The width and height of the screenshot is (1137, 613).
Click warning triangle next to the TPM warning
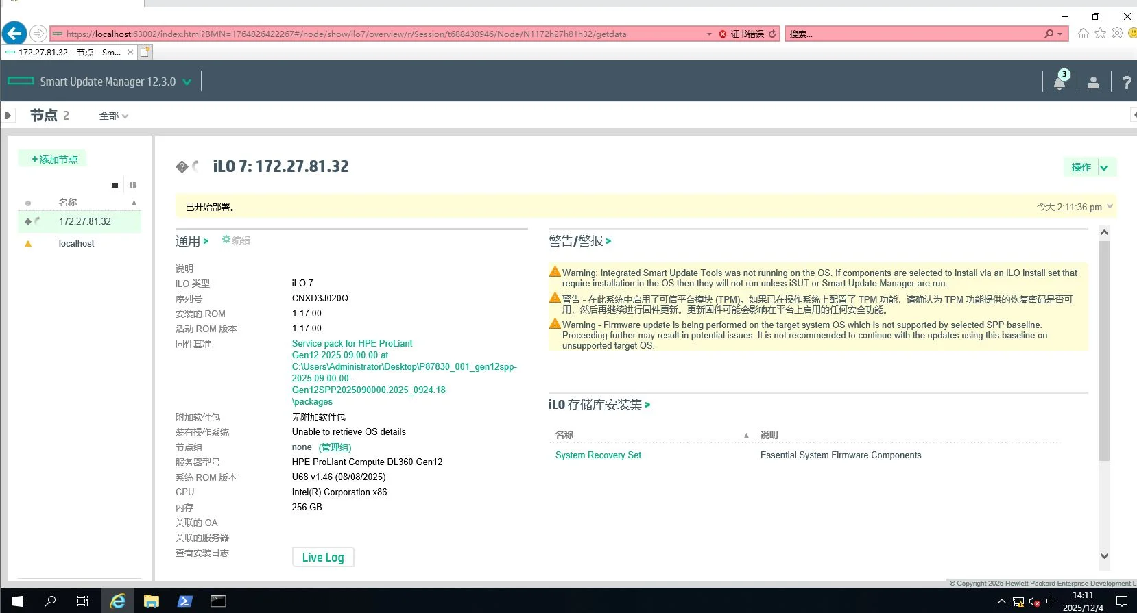tap(555, 298)
